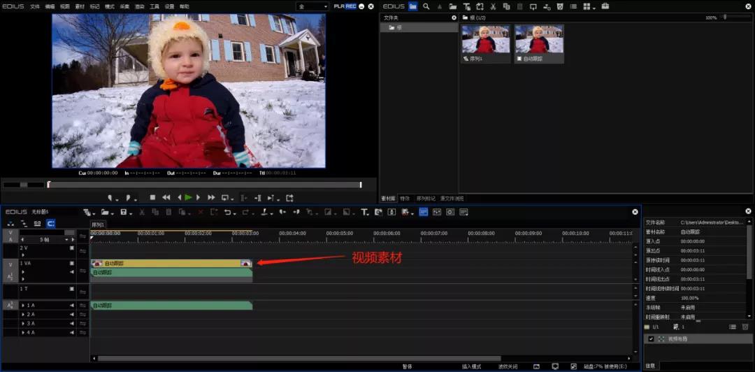Toggle the vectorscope icon

[450, 212]
